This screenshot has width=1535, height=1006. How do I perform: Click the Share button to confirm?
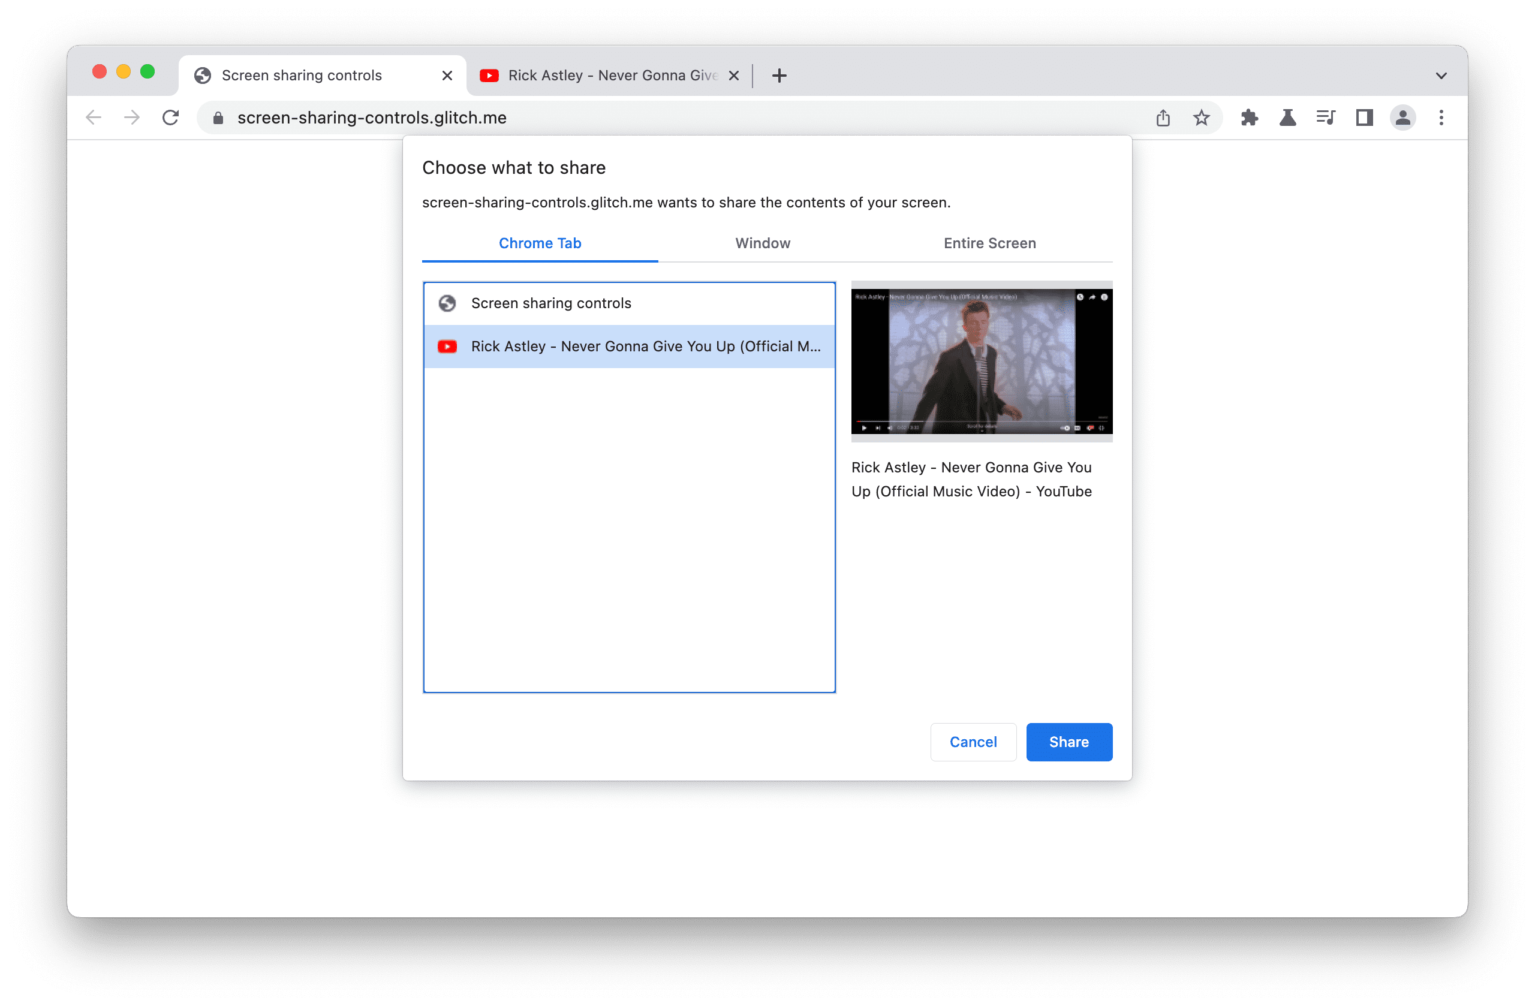(x=1068, y=741)
